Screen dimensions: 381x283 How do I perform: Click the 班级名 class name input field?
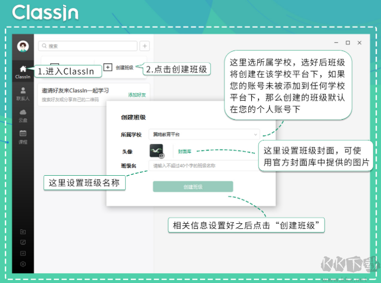(x=204, y=165)
